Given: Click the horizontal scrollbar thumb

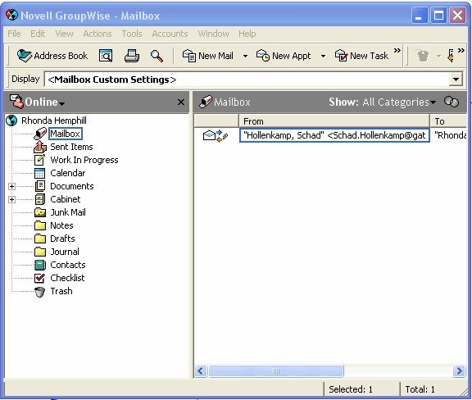Looking at the screenshot, I should click(275, 370).
